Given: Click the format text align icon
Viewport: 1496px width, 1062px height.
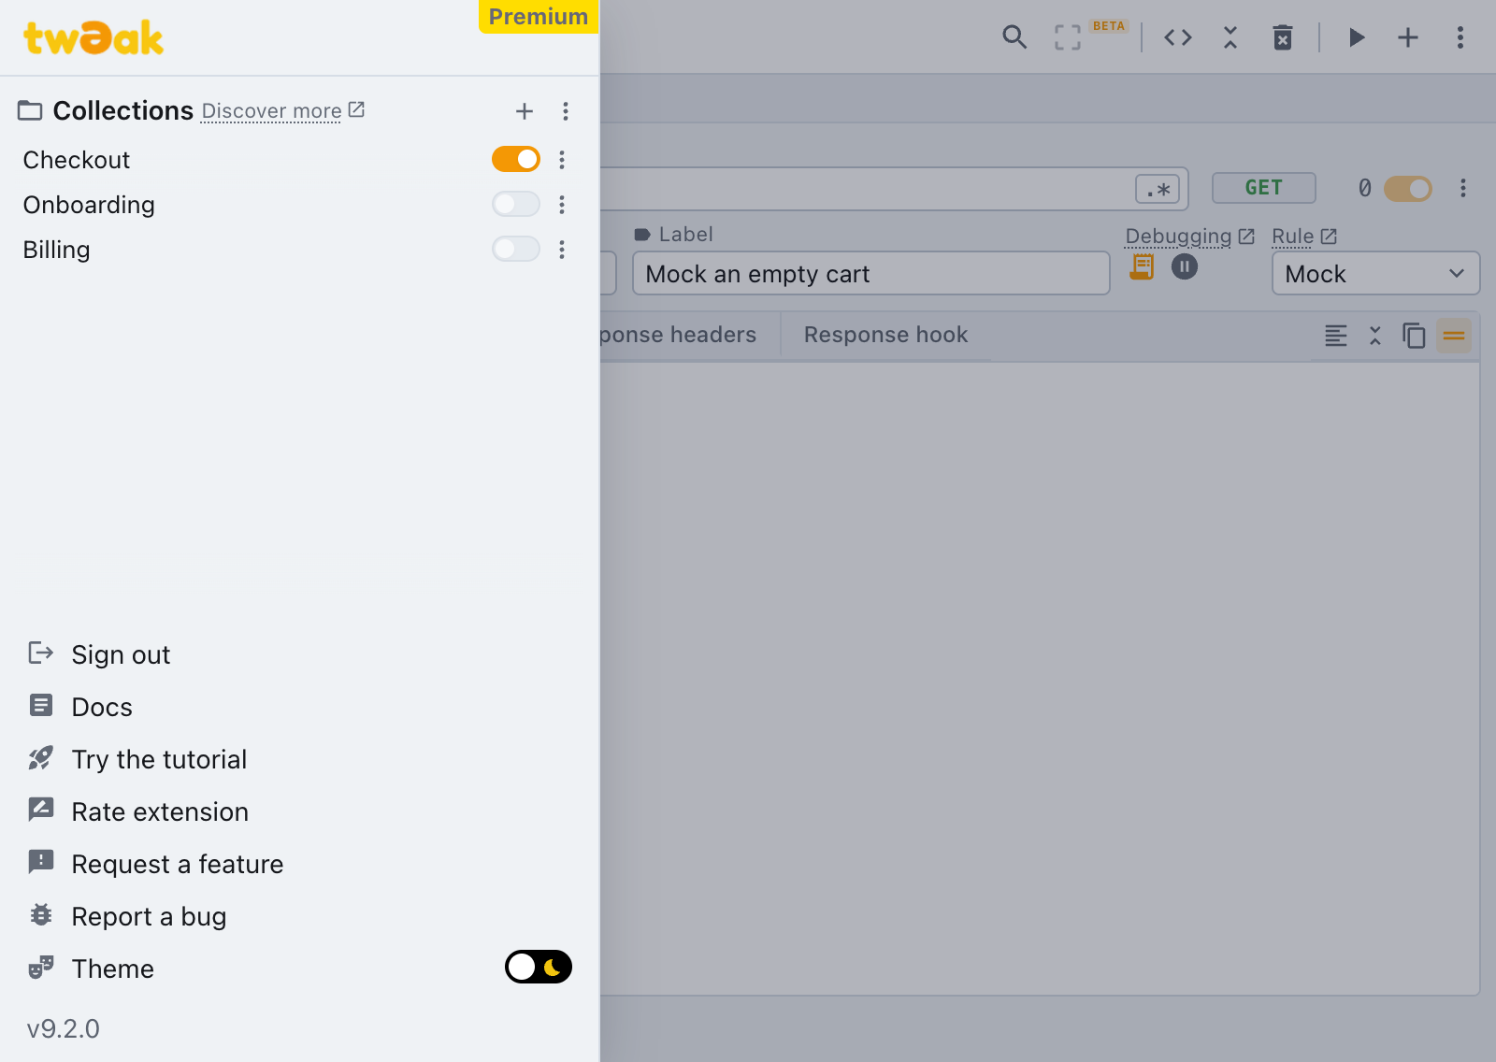Looking at the screenshot, I should pos(1336,336).
